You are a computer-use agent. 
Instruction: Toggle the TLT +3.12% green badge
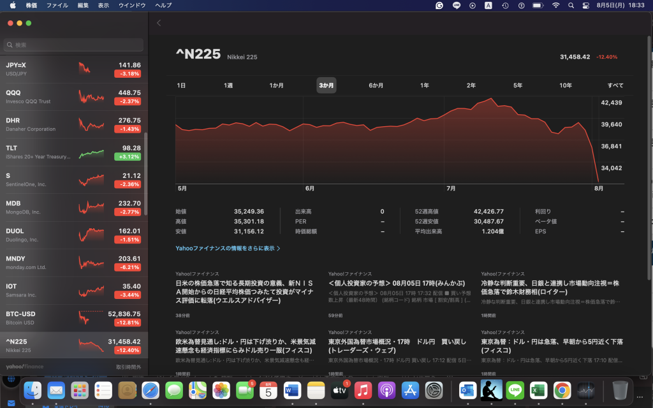click(x=128, y=157)
